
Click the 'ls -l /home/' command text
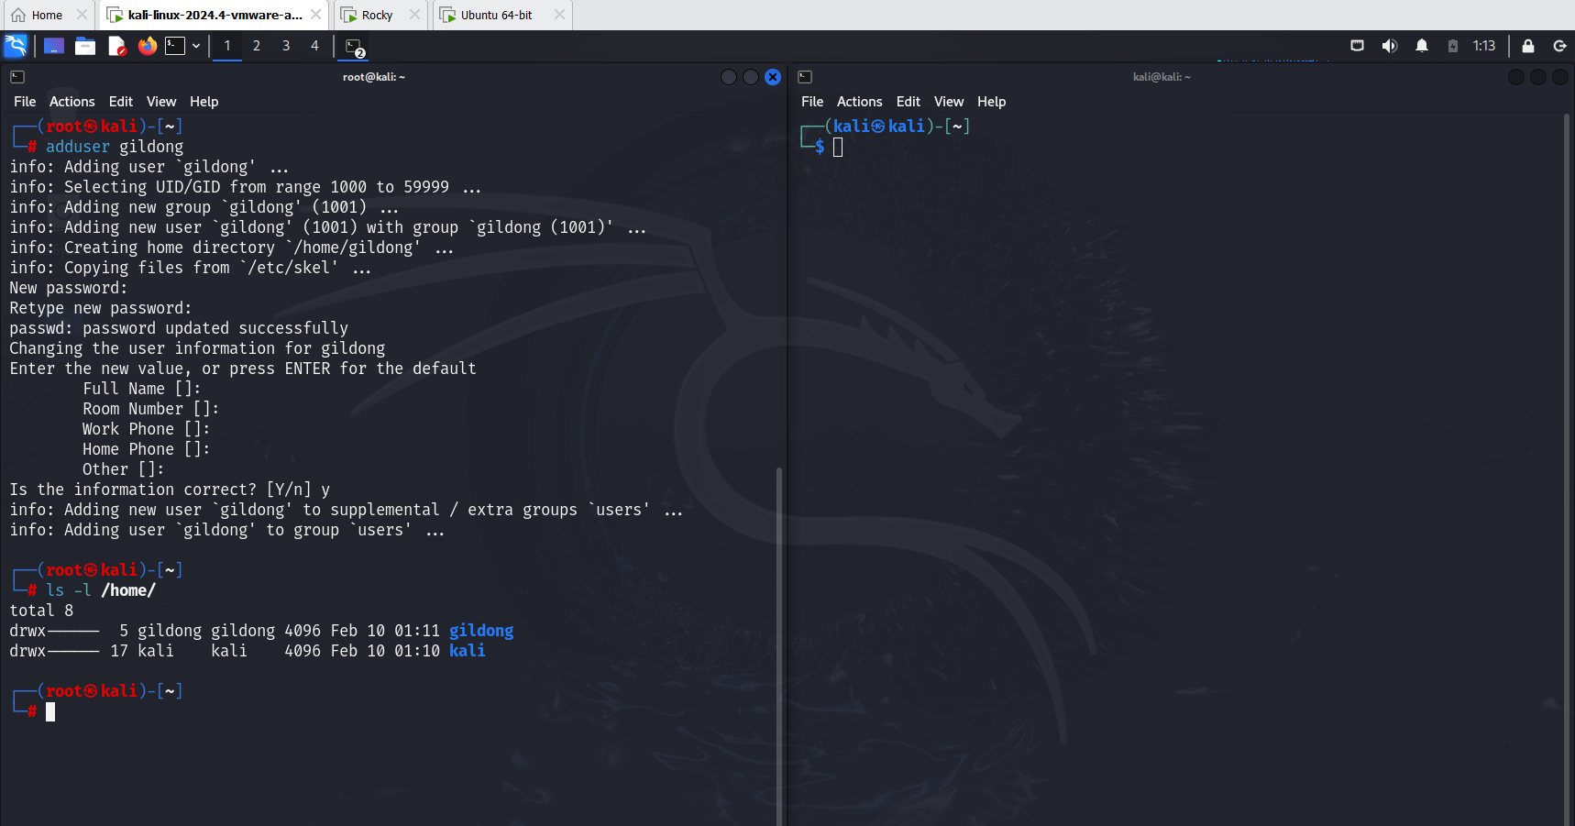tap(101, 590)
